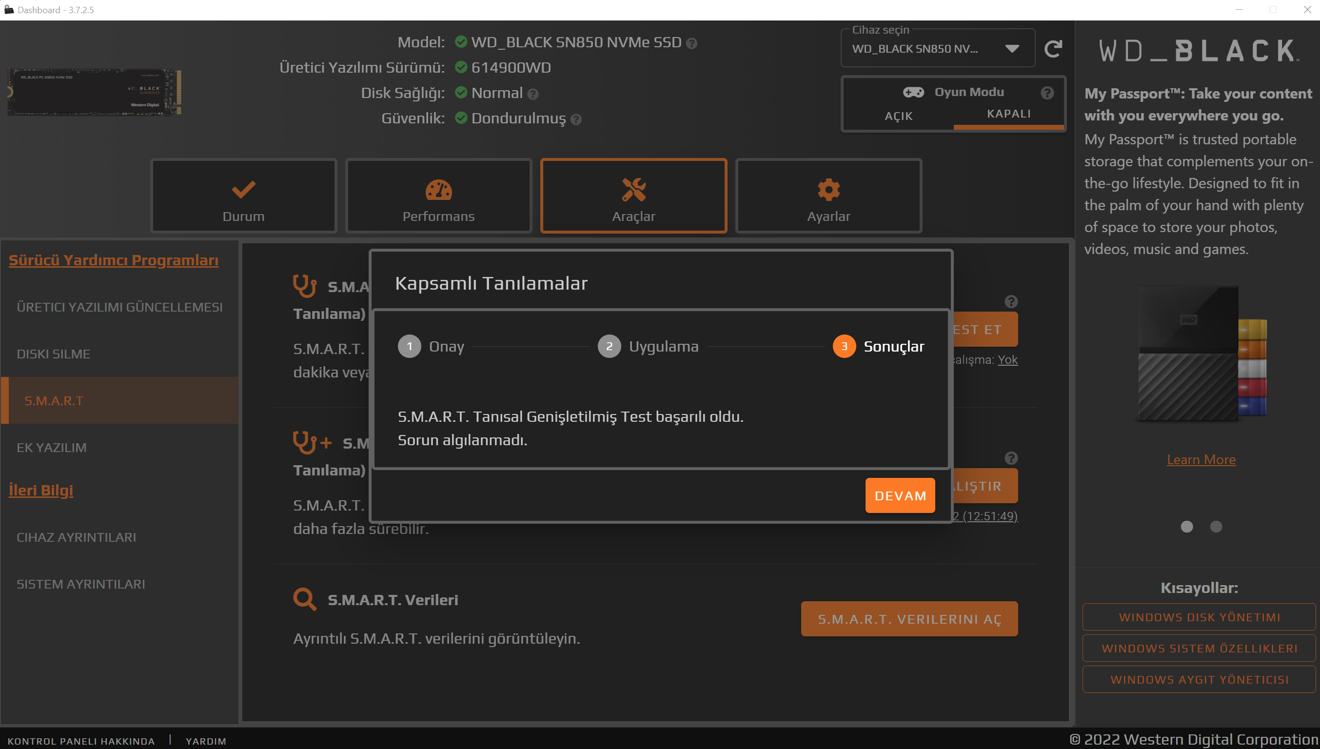This screenshot has height=749, width=1320.
Task: Open the Durum tab
Action: pyautogui.click(x=243, y=196)
